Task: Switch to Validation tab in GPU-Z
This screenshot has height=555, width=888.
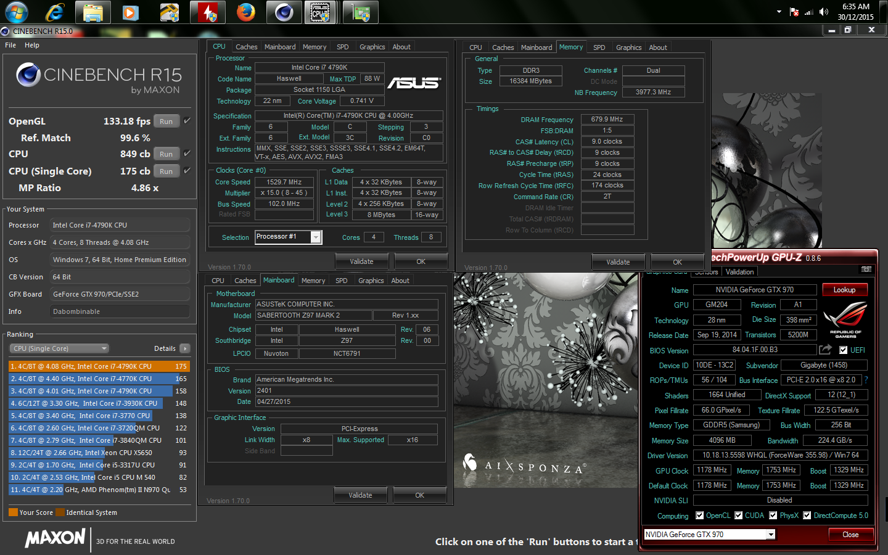Action: point(739,272)
